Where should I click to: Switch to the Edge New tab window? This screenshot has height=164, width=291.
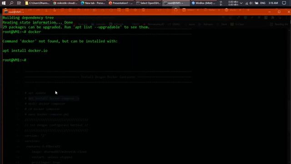[93, 3]
